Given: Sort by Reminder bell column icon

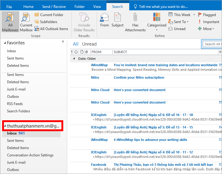Looking at the screenshot, I should (76, 52).
